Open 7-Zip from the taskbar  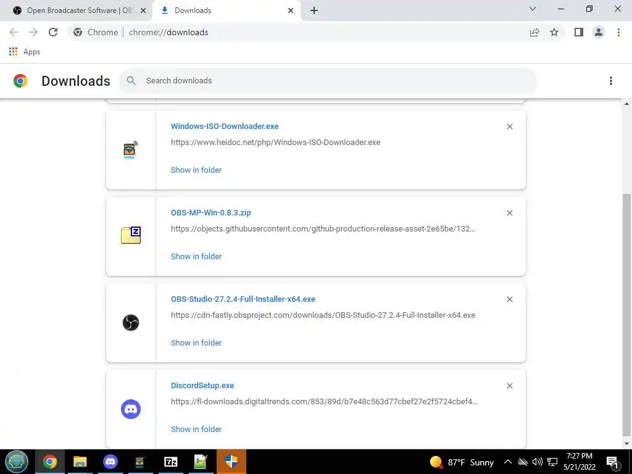coord(170,462)
